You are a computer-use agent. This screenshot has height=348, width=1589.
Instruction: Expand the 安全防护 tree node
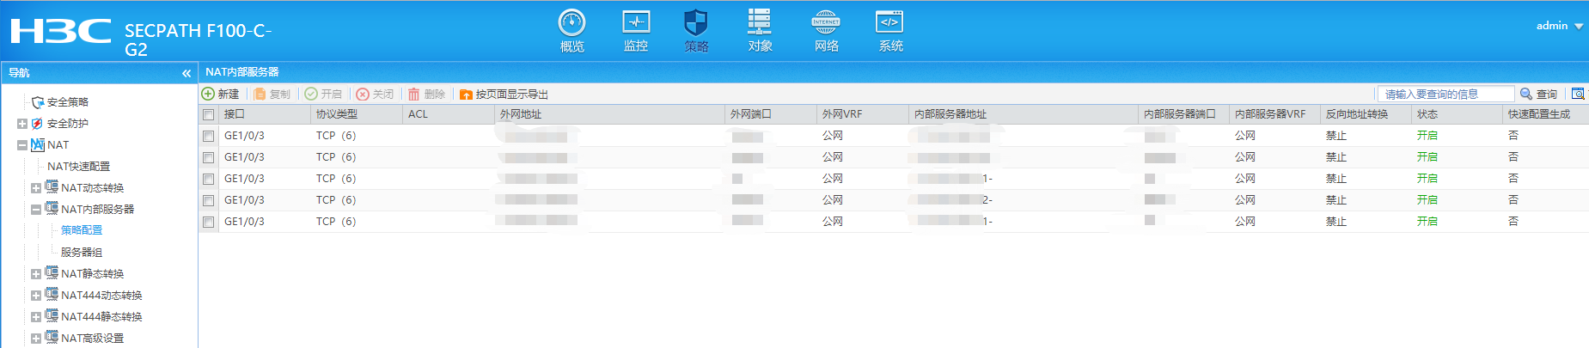click(22, 124)
